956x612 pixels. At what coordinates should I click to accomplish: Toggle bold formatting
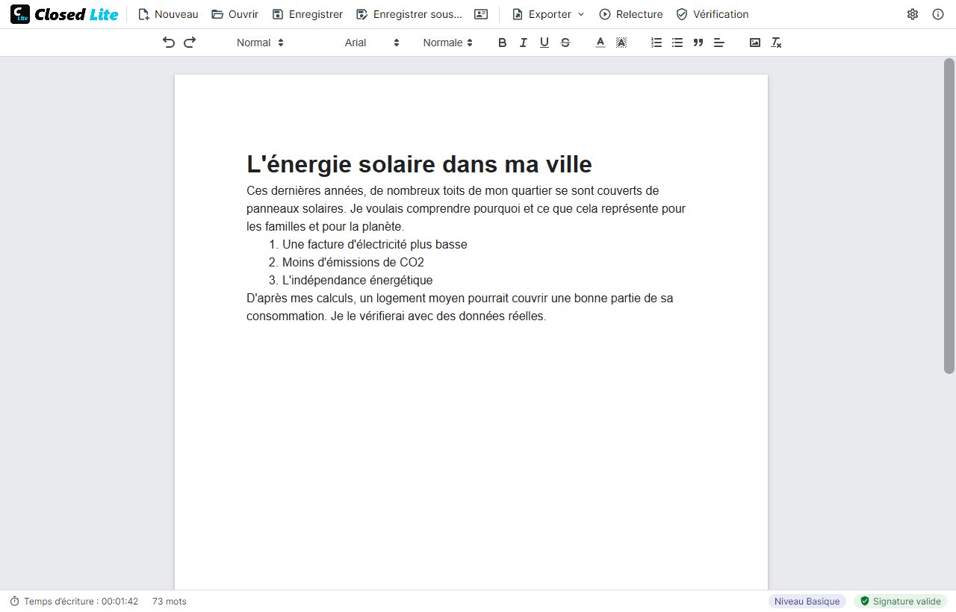click(503, 43)
